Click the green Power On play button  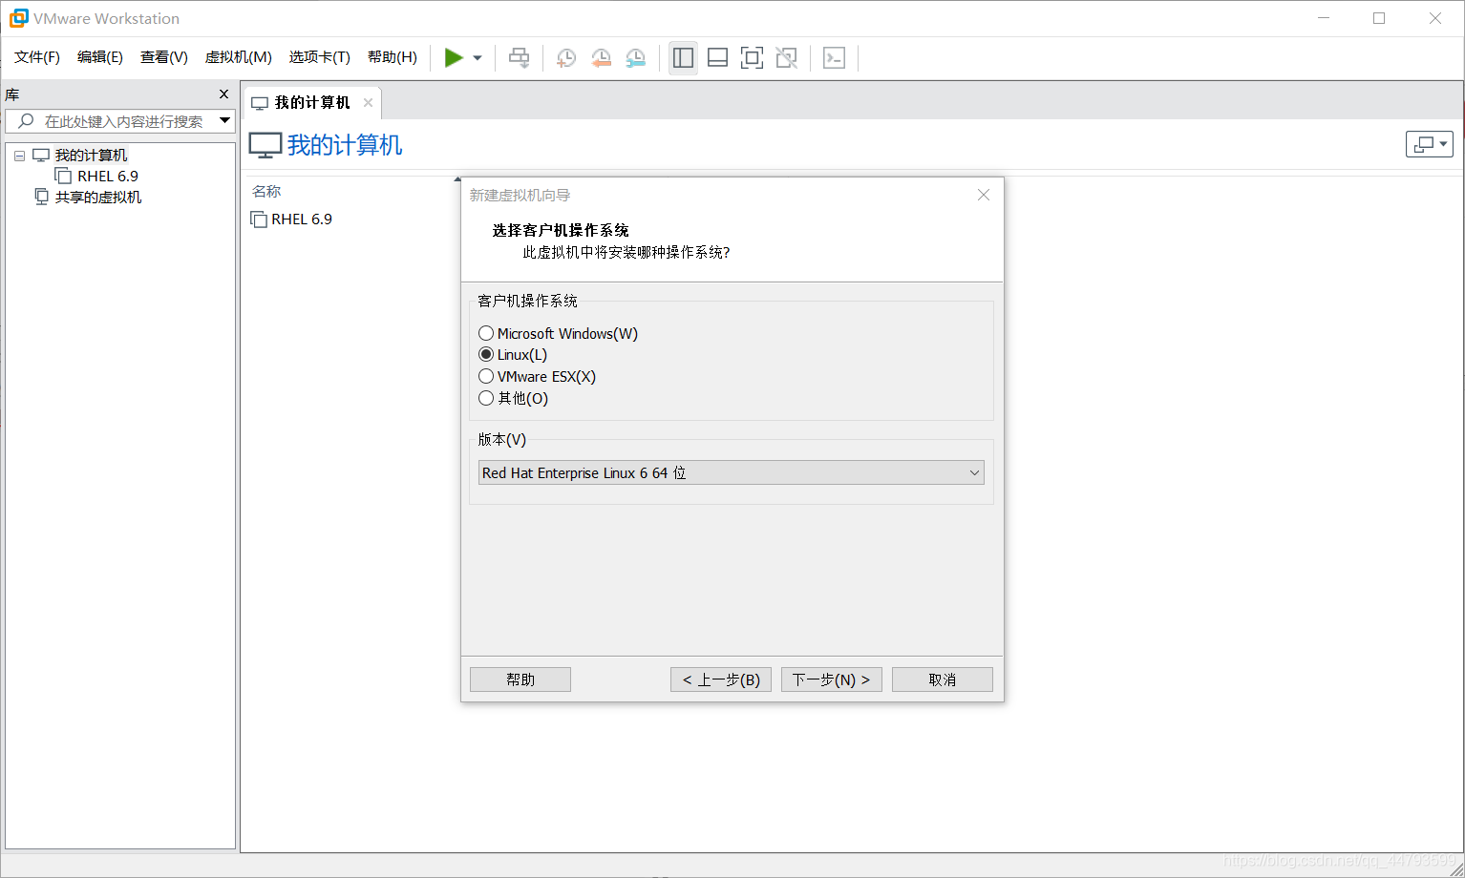(x=454, y=58)
